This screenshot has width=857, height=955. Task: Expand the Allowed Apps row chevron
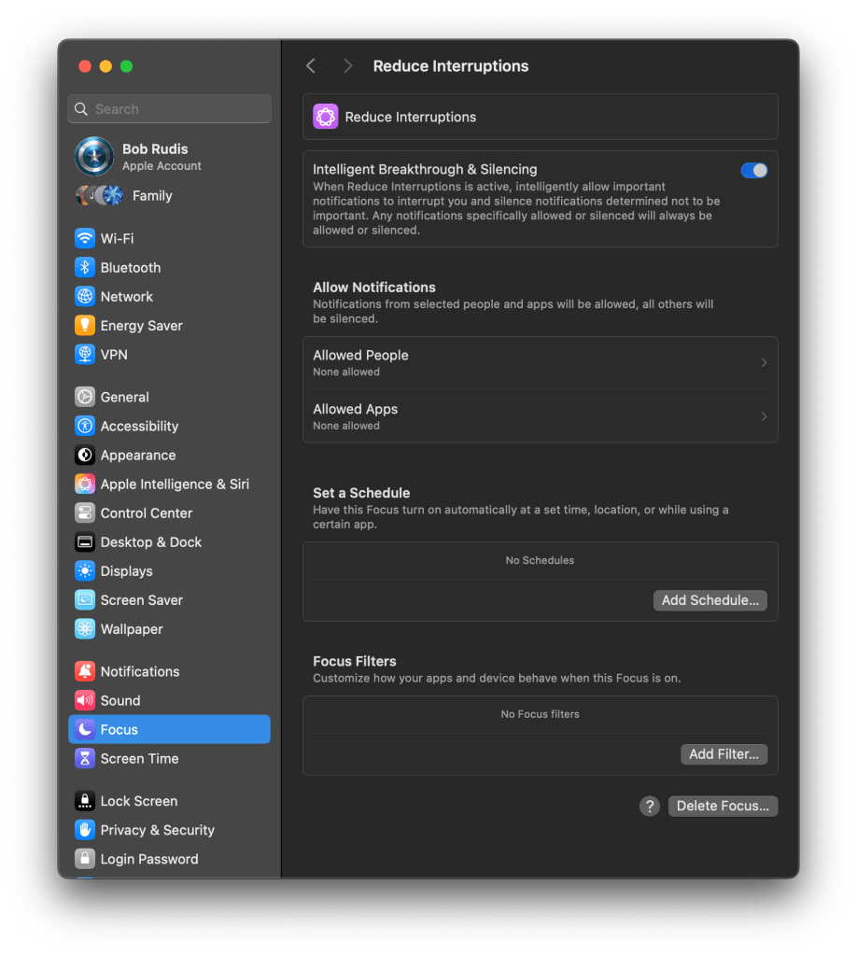pyautogui.click(x=764, y=416)
